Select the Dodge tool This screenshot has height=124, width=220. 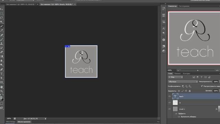1,65
